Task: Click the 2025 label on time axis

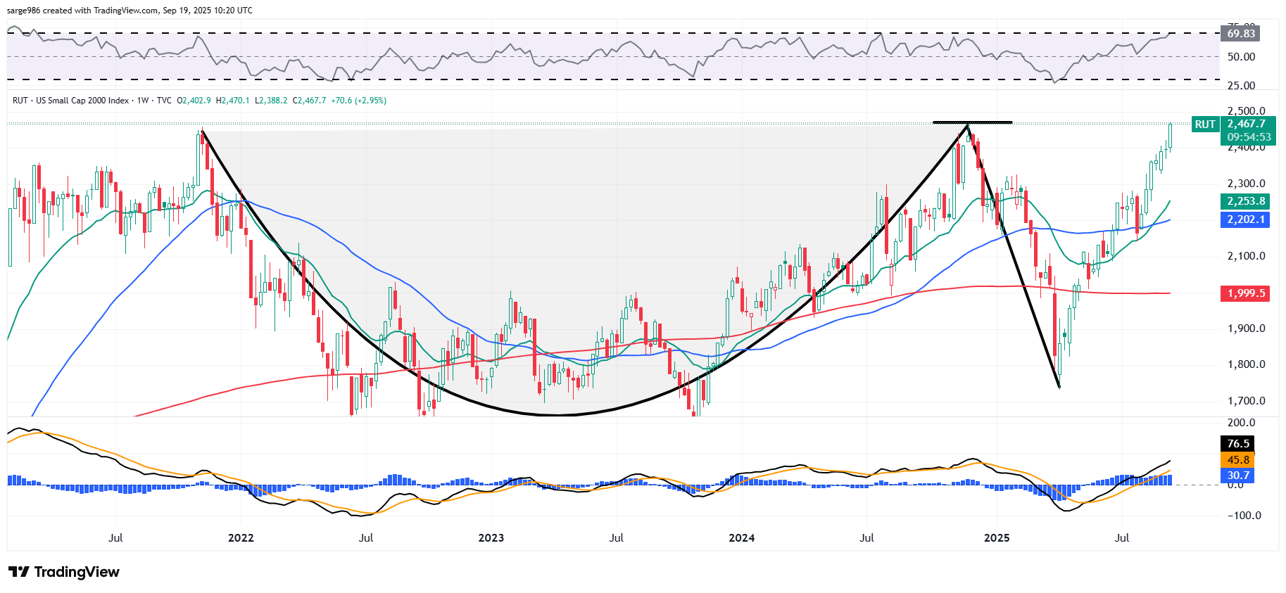Action: pyautogui.click(x=996, y=538)
